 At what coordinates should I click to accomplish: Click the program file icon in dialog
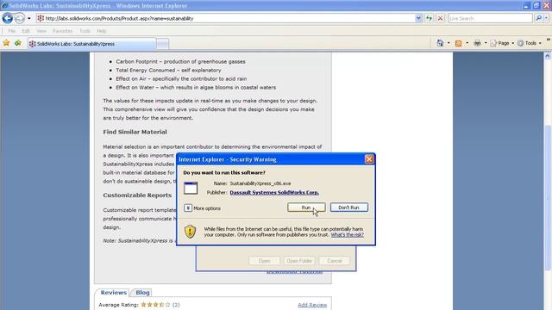pos(191,188)
